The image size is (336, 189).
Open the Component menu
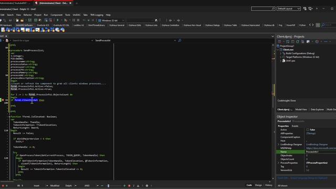click(x=56, y=15)
